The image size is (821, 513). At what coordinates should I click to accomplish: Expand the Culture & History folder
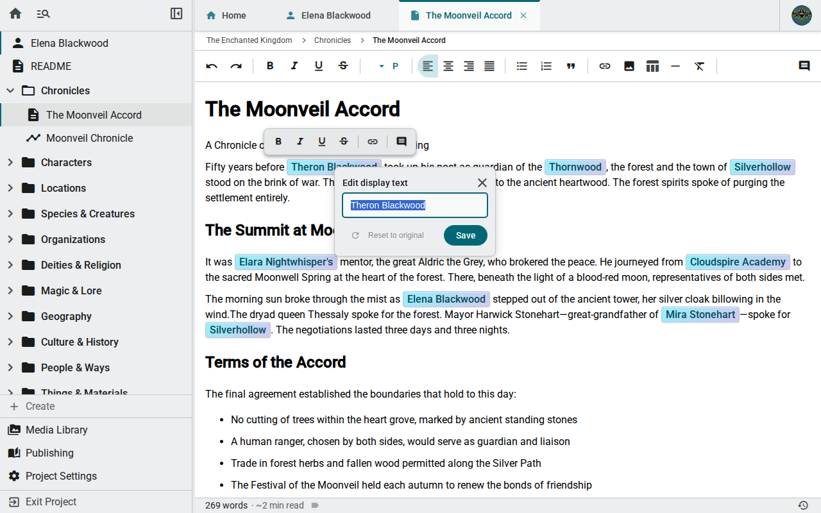coord(10,342)
